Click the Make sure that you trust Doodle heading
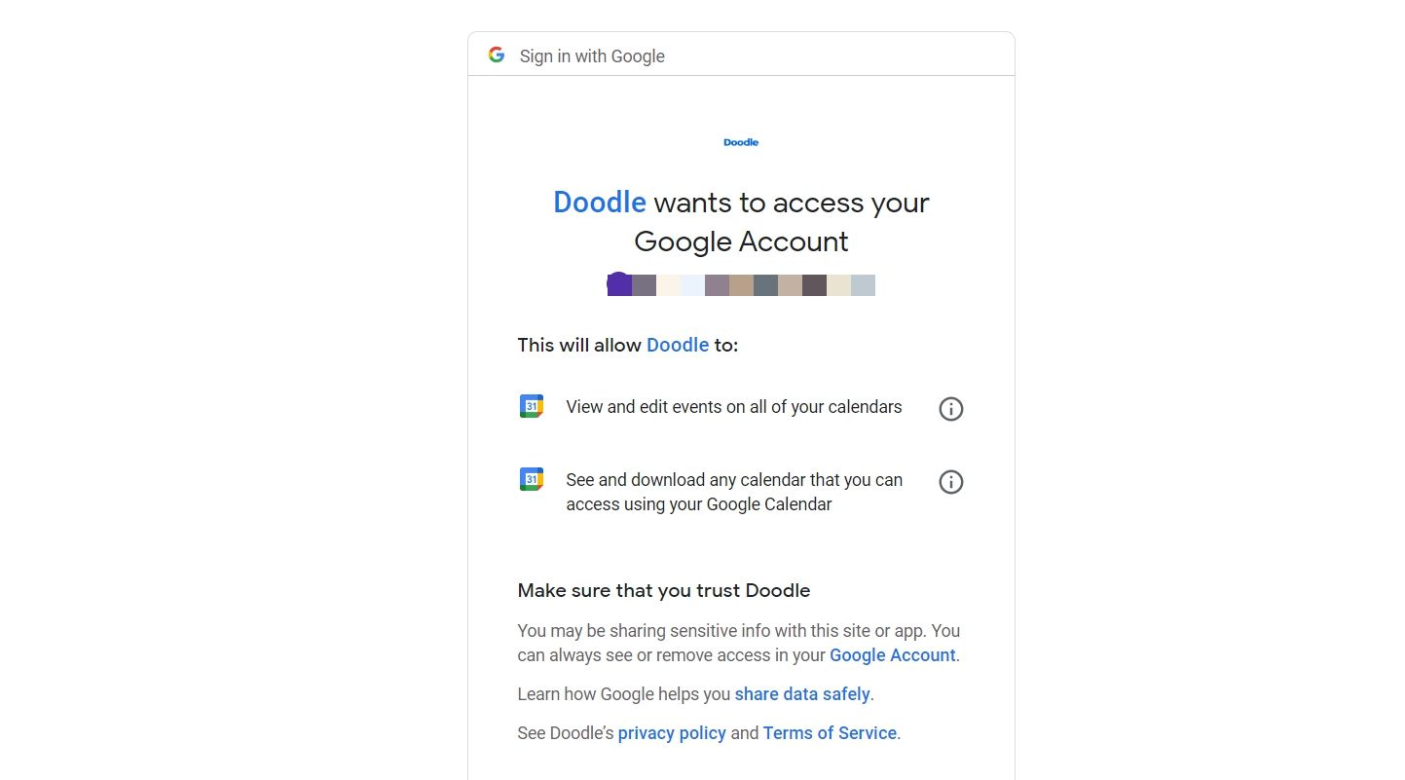The height and width of the screenshot is (780, 1405). 663,590
